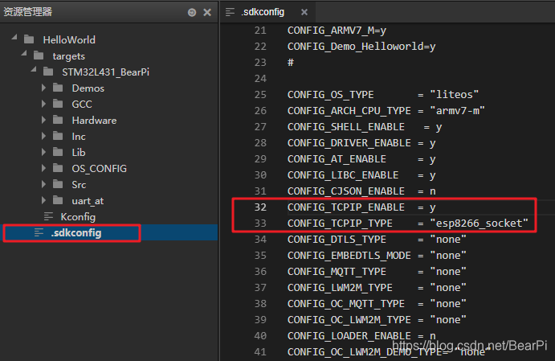Select the HelloWorld project name
Viewport: 555px width, 361px height.
[x=69, y=39]
